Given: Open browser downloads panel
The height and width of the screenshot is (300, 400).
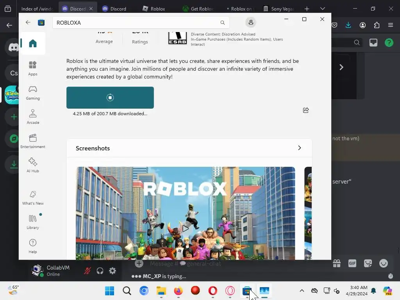Looking at the screenshot, I should pos(348,25).
